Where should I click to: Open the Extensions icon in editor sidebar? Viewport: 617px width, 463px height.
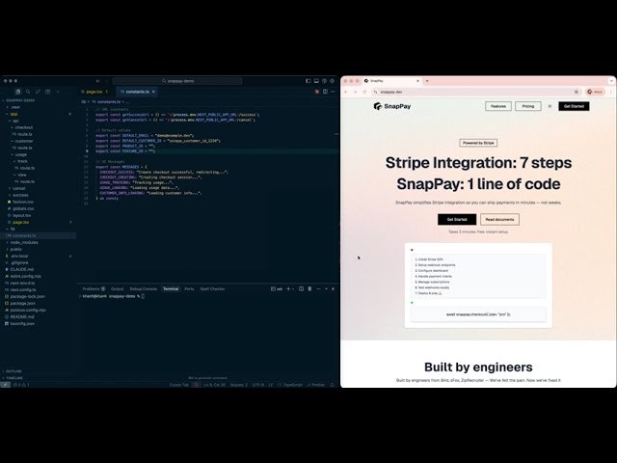point(48,92)
